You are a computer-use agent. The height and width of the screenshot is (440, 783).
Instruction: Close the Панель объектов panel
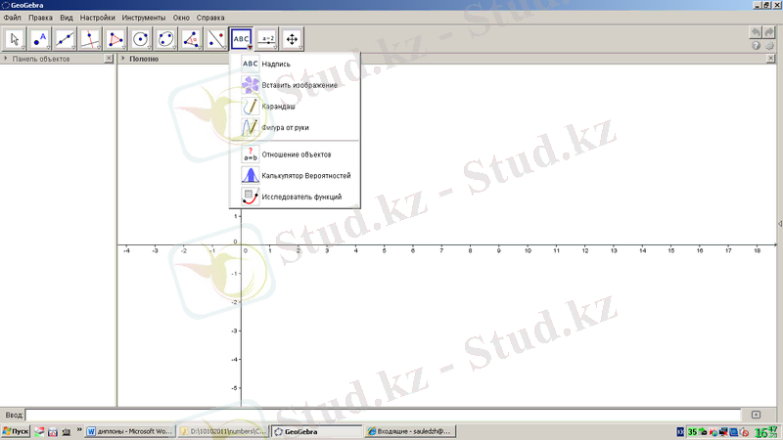[x=110, y=59]
